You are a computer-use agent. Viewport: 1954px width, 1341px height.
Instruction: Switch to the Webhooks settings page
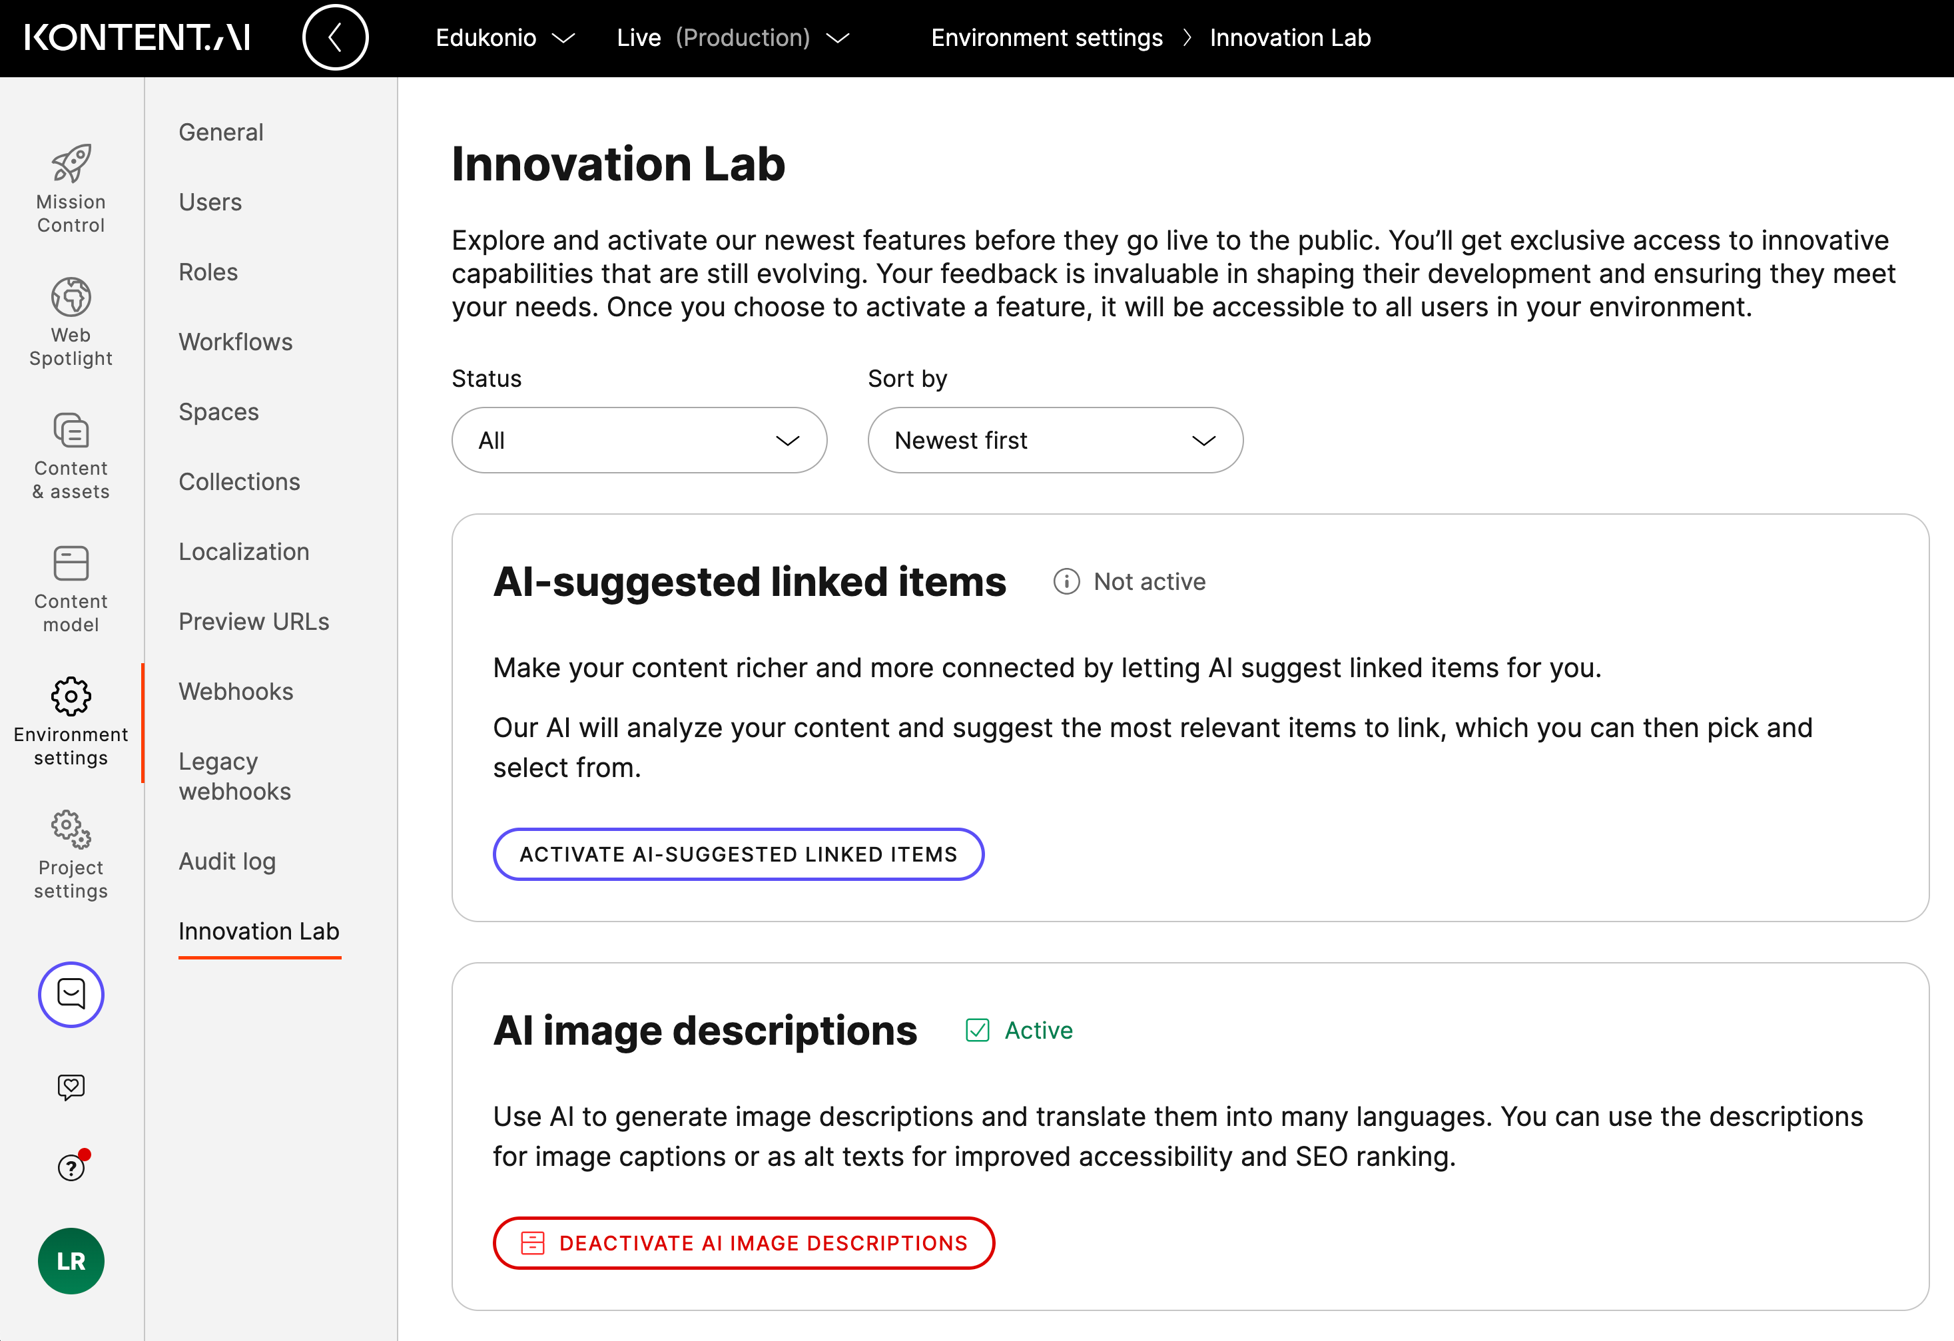coord(235,691)
